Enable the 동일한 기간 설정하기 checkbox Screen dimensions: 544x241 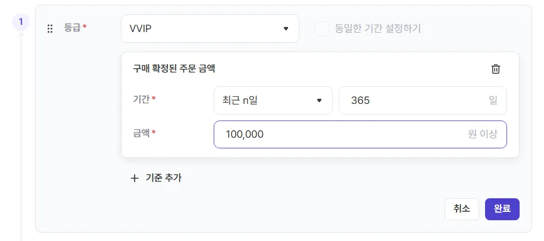click(x=321, y=28)
